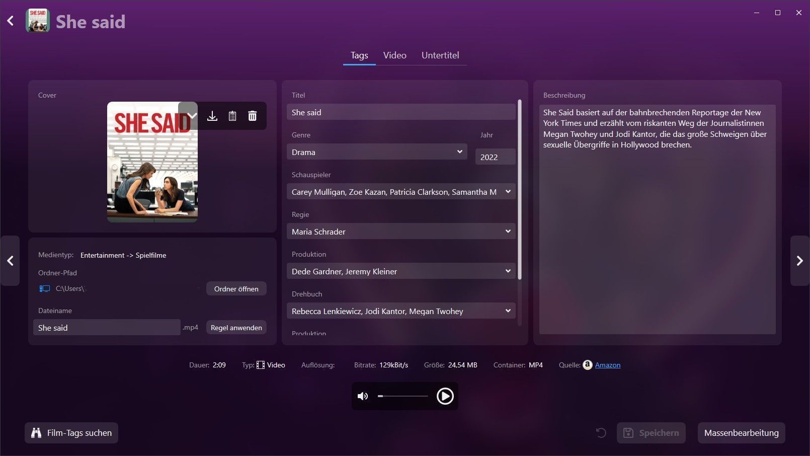Viewport: 810px width, 456px height.
Task: Expand the cover options chevron
Action: 192,116
